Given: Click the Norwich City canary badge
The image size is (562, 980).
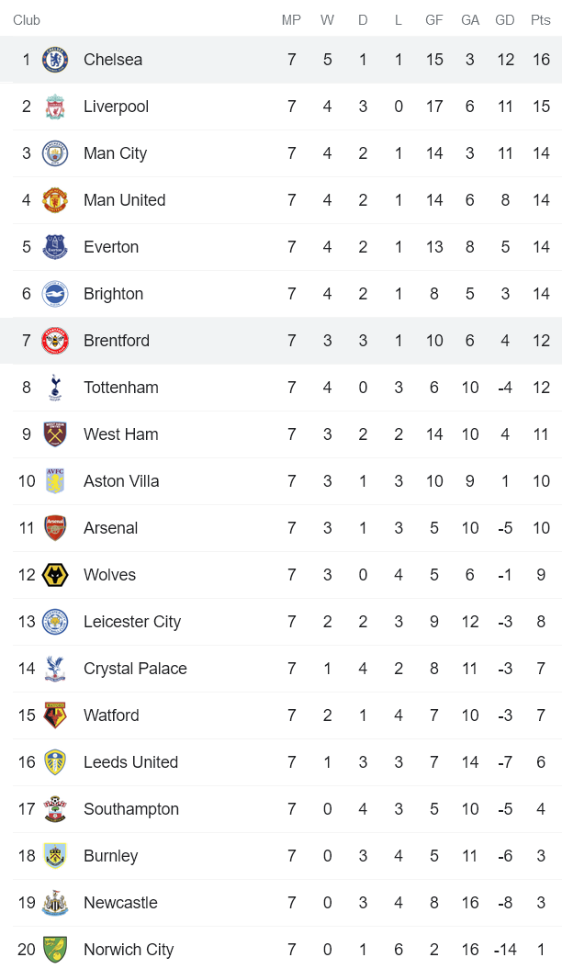Looking at the screenshot, I should [55, 950].
